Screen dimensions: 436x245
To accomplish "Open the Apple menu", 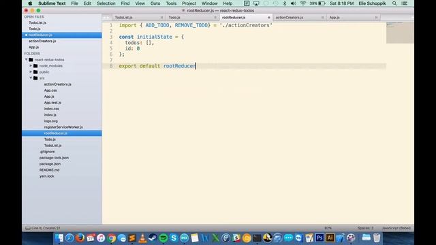I will point(30,3).
